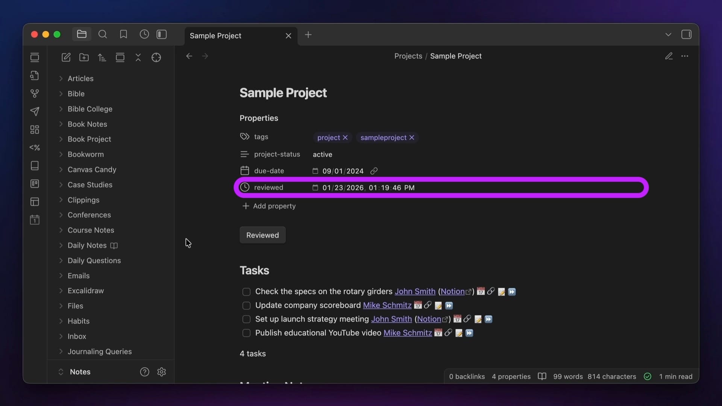Viewport: 722px width, 406px height.
Task: Click the new folder icon
Action: click(84, 57)
